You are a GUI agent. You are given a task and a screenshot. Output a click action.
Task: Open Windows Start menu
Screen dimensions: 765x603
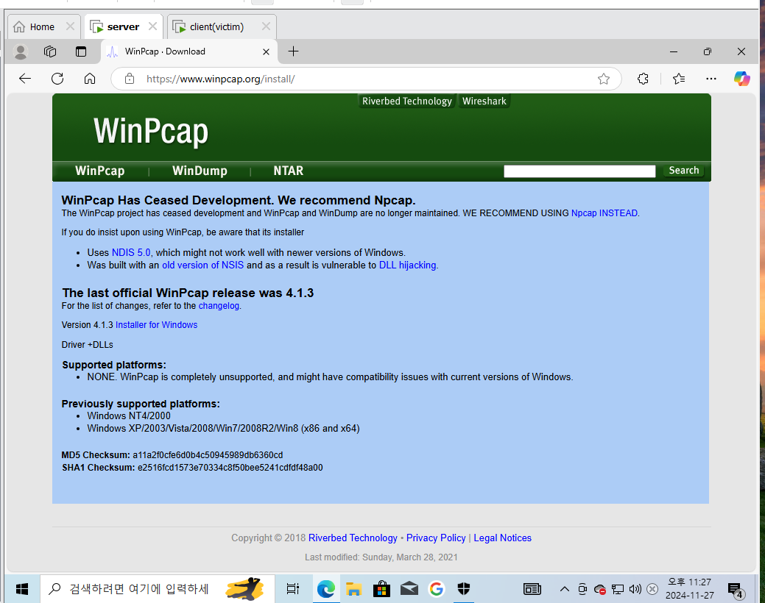coord(22,589)
